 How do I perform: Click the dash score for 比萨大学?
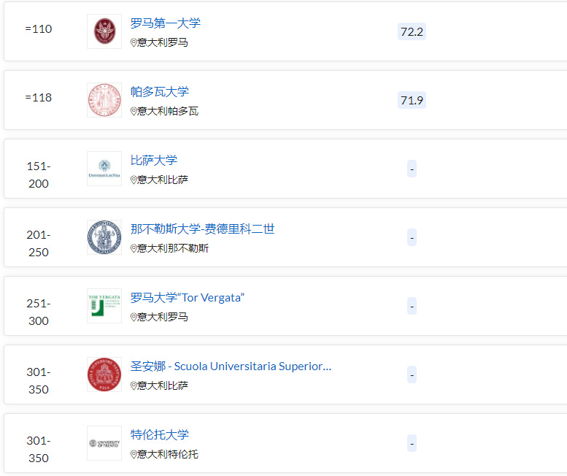[x=412, y=169]
